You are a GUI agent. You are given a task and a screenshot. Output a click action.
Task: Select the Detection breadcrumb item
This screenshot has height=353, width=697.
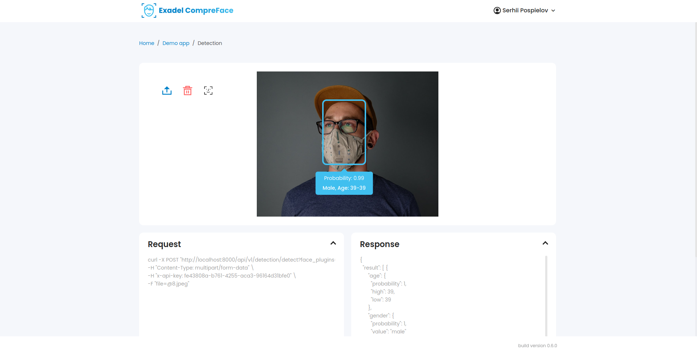[x=210, y=43]
